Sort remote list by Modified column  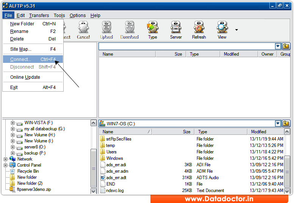tap(239, 54)
